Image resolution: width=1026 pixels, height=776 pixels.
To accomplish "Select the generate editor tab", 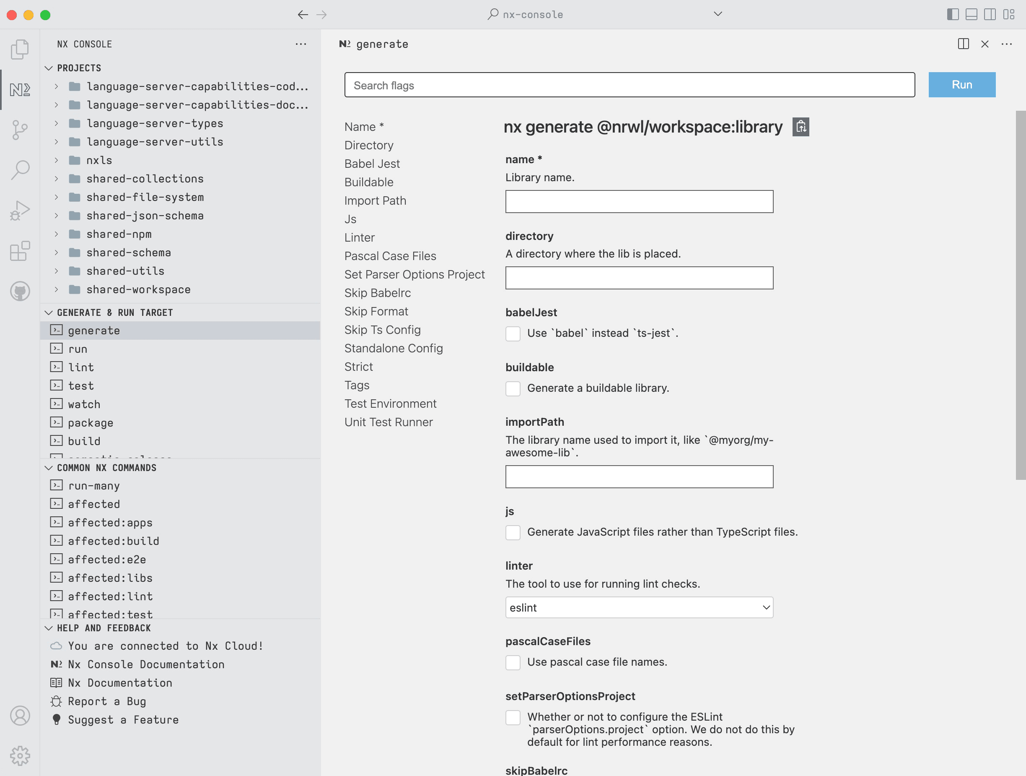I will [374, 44].
